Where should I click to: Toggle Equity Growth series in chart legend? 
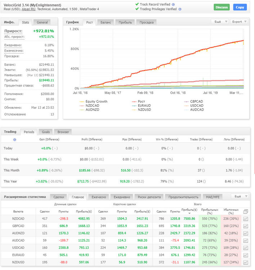(x=93, y=102)
